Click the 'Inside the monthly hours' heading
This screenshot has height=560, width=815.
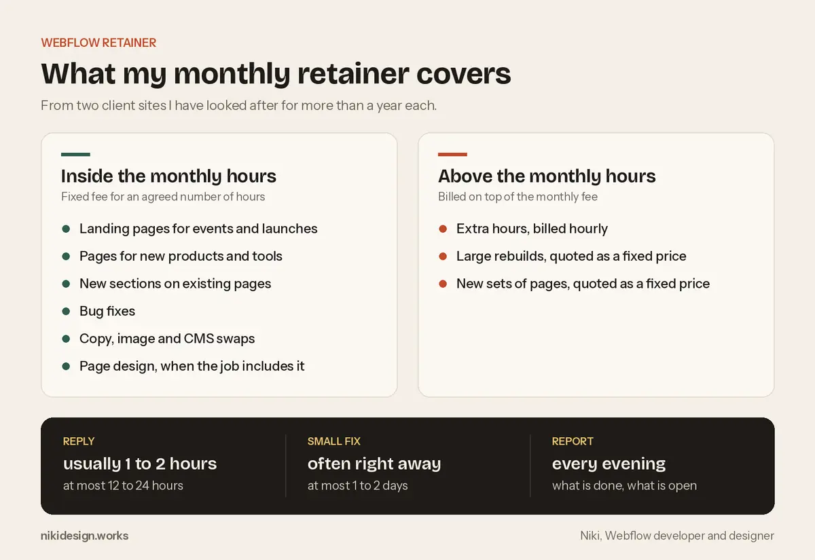click(168, 176)
